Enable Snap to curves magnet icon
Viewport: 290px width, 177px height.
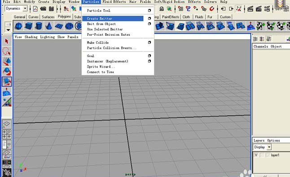[x=188, y=9]
